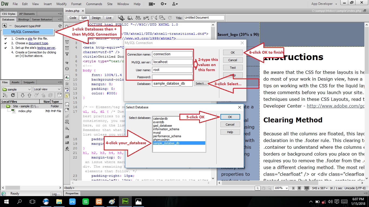The image size is (369, 207).
Task: Click OK in Select Database dialog
Action: (x=230, y=117)
